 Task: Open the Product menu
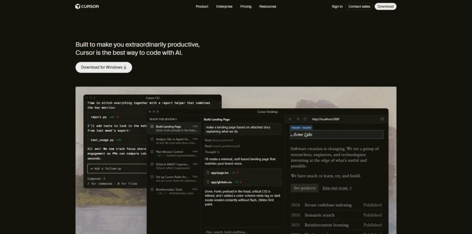[x=202, y=6]
